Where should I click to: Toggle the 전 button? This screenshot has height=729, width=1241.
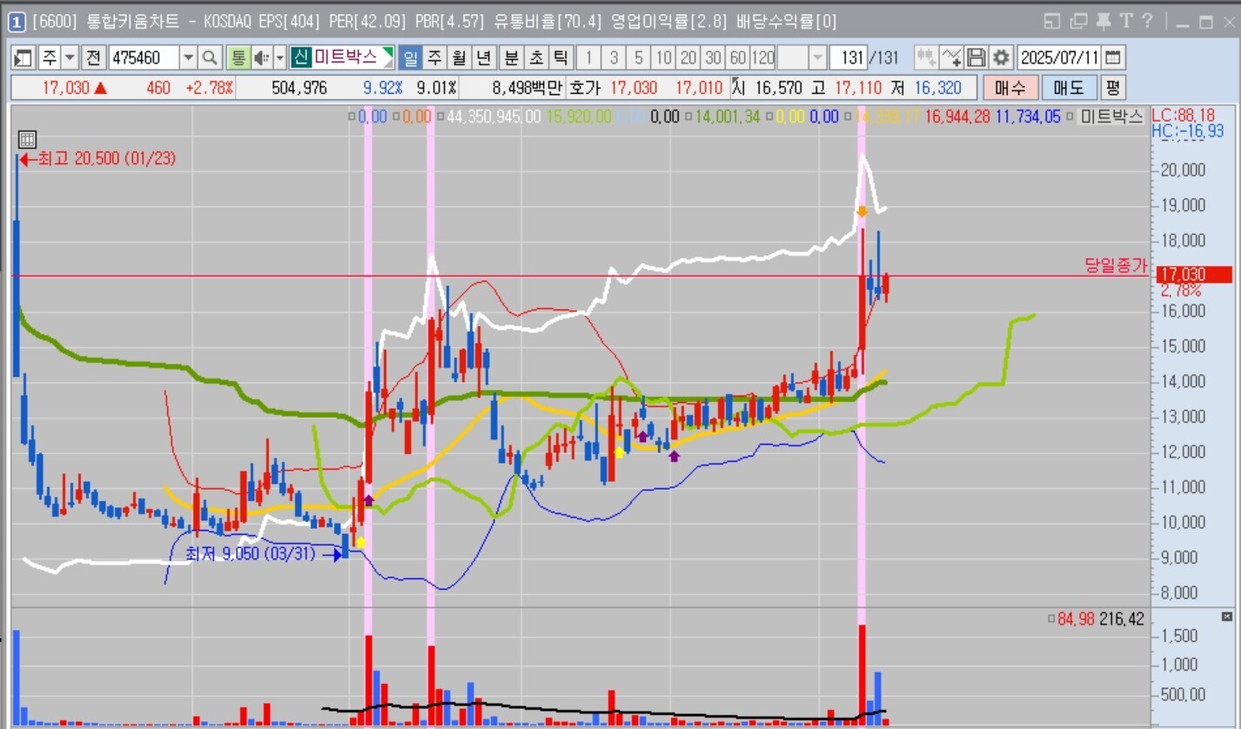click(94, 58)
